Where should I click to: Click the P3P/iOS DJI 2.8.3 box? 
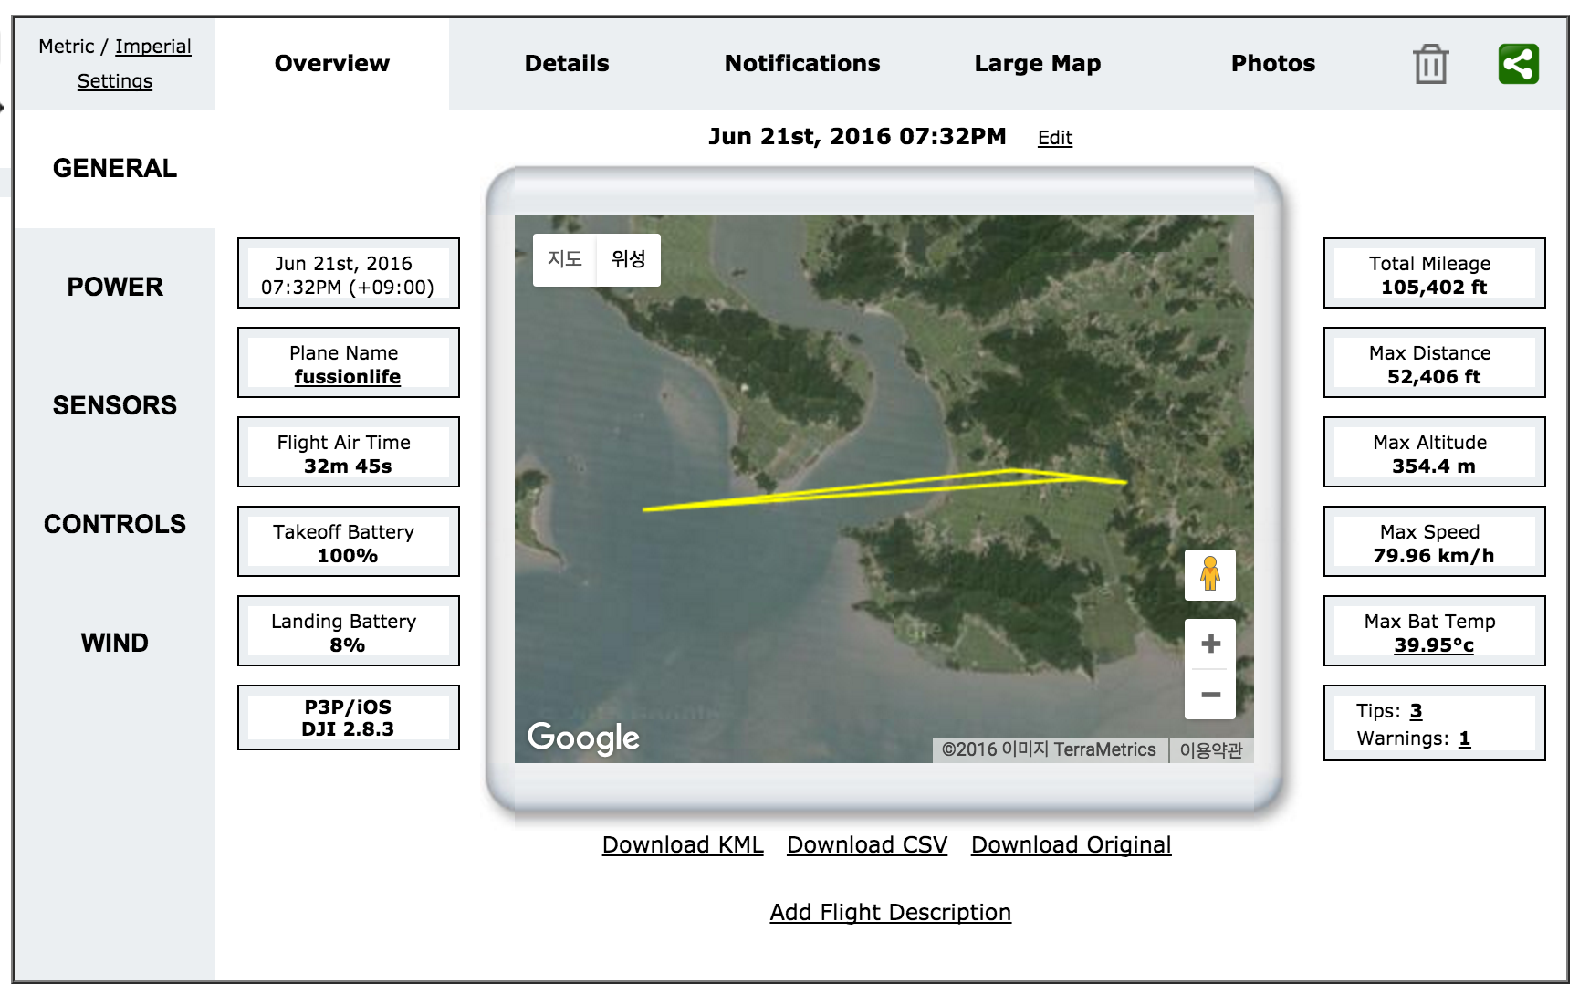point(348,717)
